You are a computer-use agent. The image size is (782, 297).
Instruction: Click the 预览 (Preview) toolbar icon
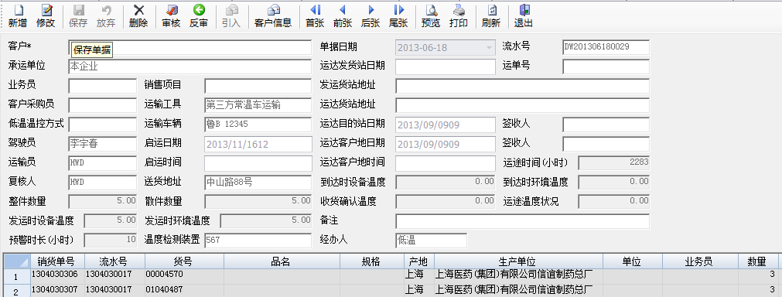point(431,16)
